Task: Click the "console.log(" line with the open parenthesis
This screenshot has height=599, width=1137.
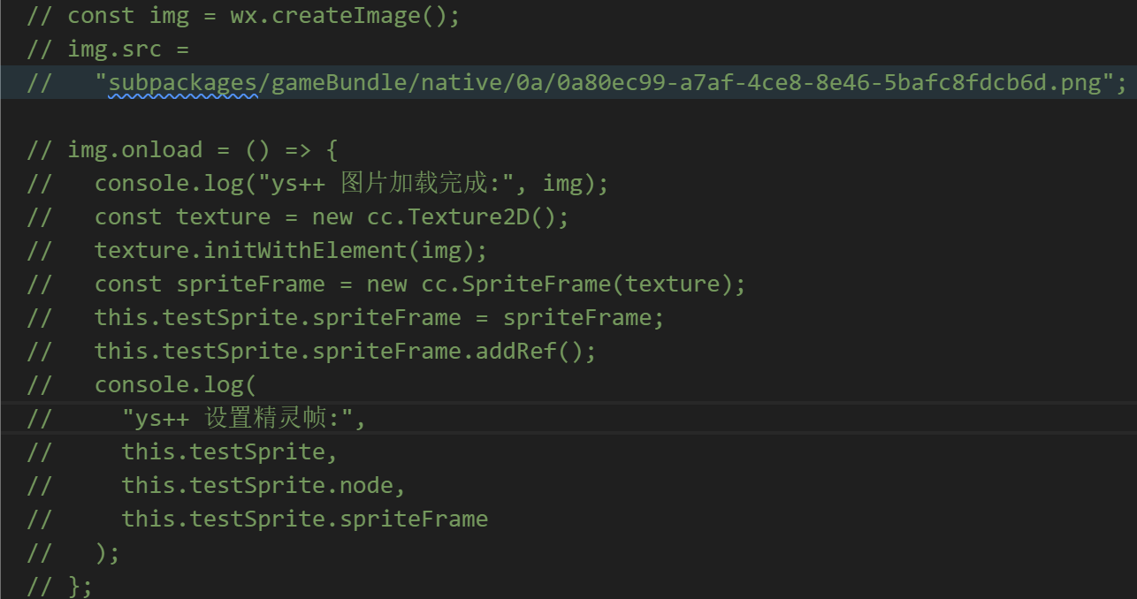Action: 141,385
